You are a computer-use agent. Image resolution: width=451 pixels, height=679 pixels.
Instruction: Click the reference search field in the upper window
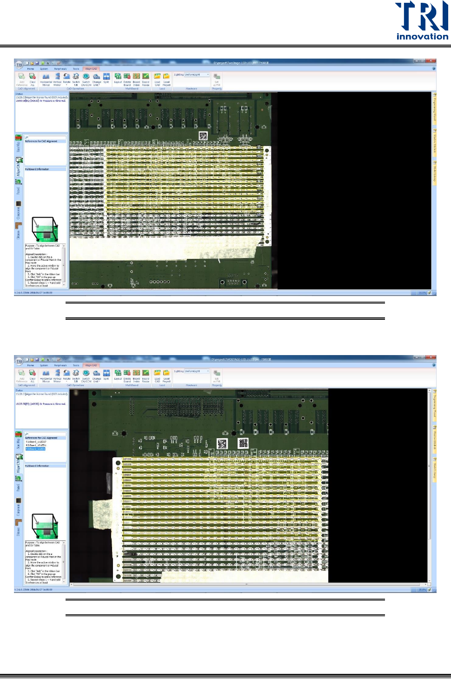click(x=46, y=137)
